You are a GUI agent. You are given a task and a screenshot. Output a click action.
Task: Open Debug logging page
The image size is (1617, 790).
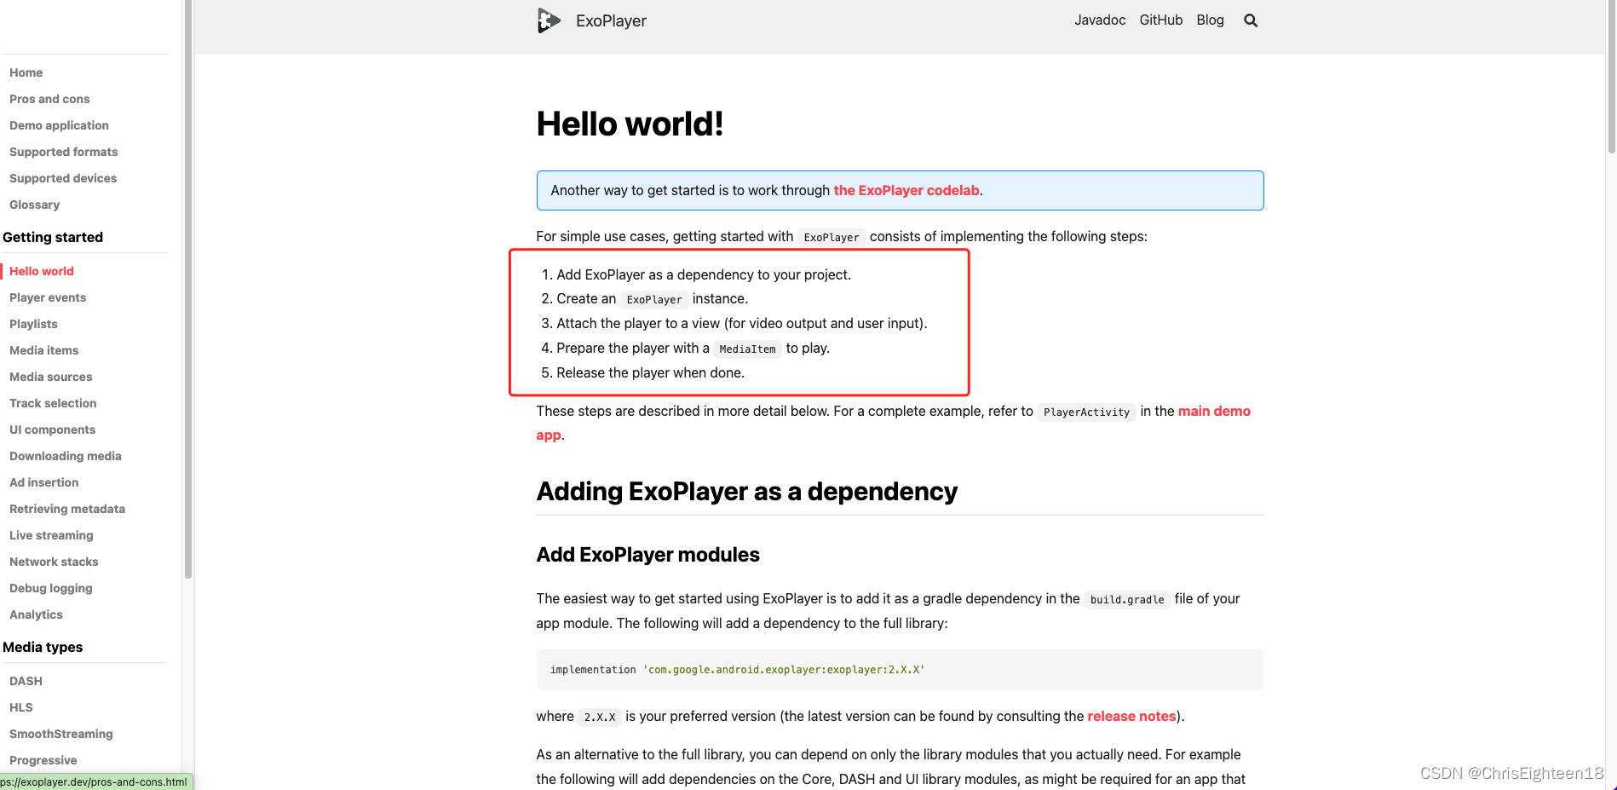pyautogui.click(x=51, y=588)
